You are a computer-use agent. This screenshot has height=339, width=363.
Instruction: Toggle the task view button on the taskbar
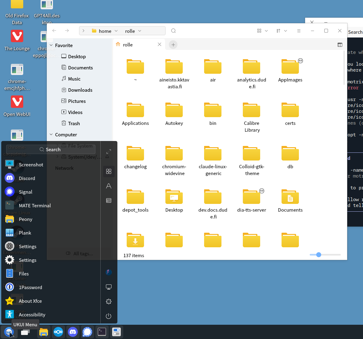[x=25, y=332]
